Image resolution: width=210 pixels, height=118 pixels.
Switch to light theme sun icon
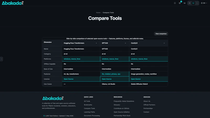click(190, 3)
